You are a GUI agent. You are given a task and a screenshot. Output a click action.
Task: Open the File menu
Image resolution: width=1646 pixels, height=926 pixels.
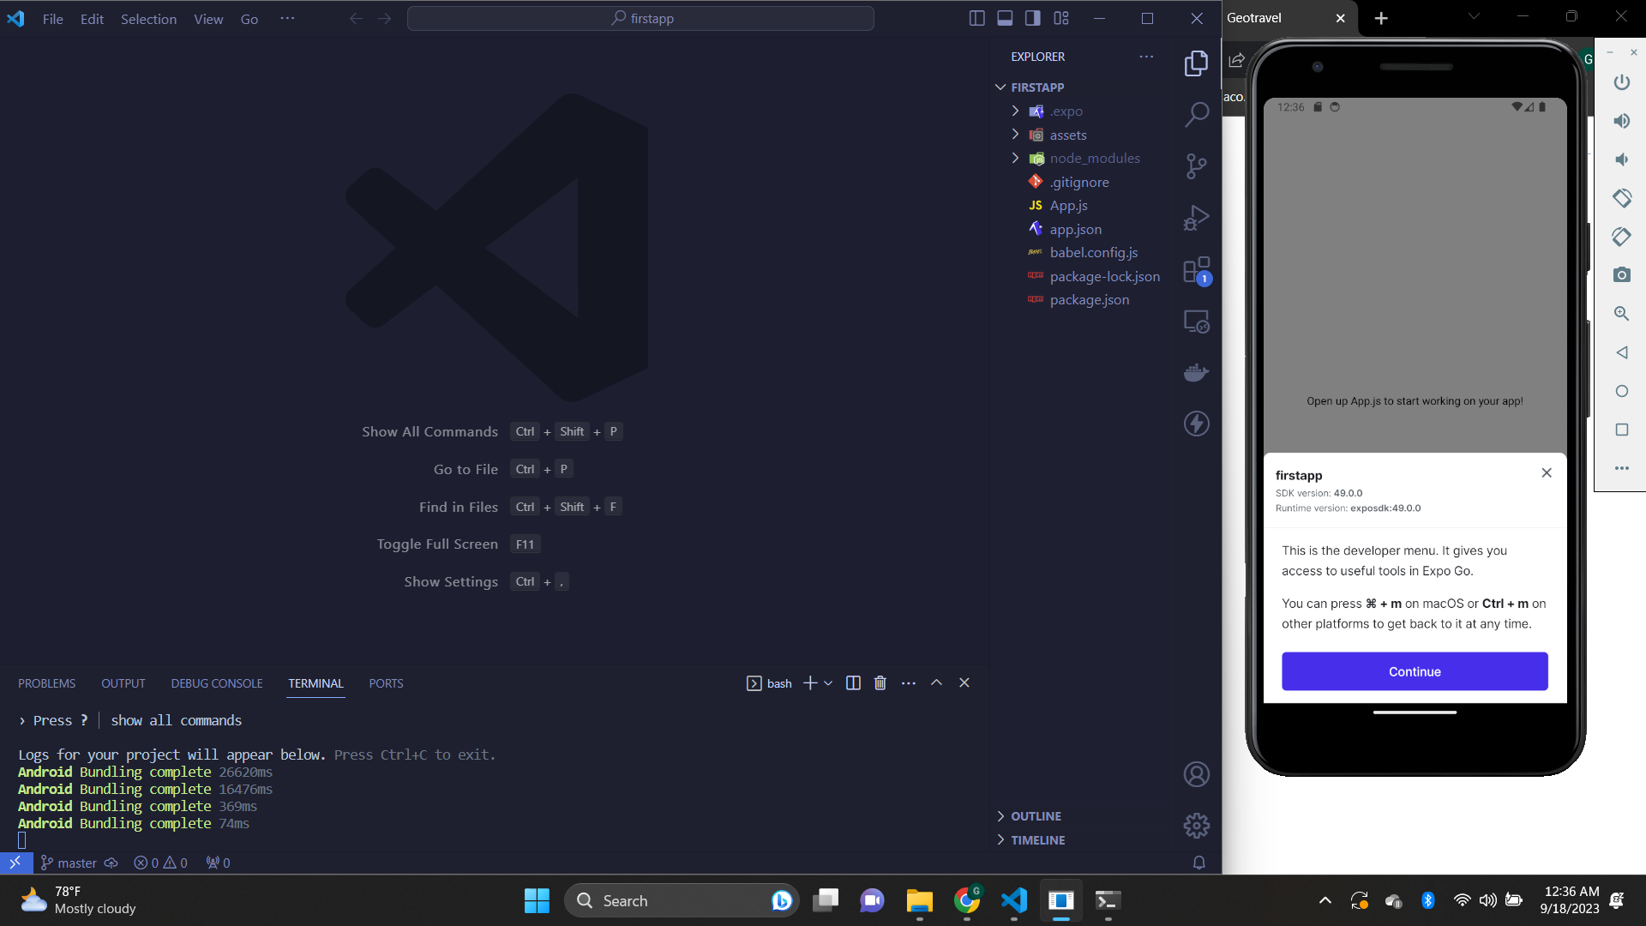[x=53, y=19]
